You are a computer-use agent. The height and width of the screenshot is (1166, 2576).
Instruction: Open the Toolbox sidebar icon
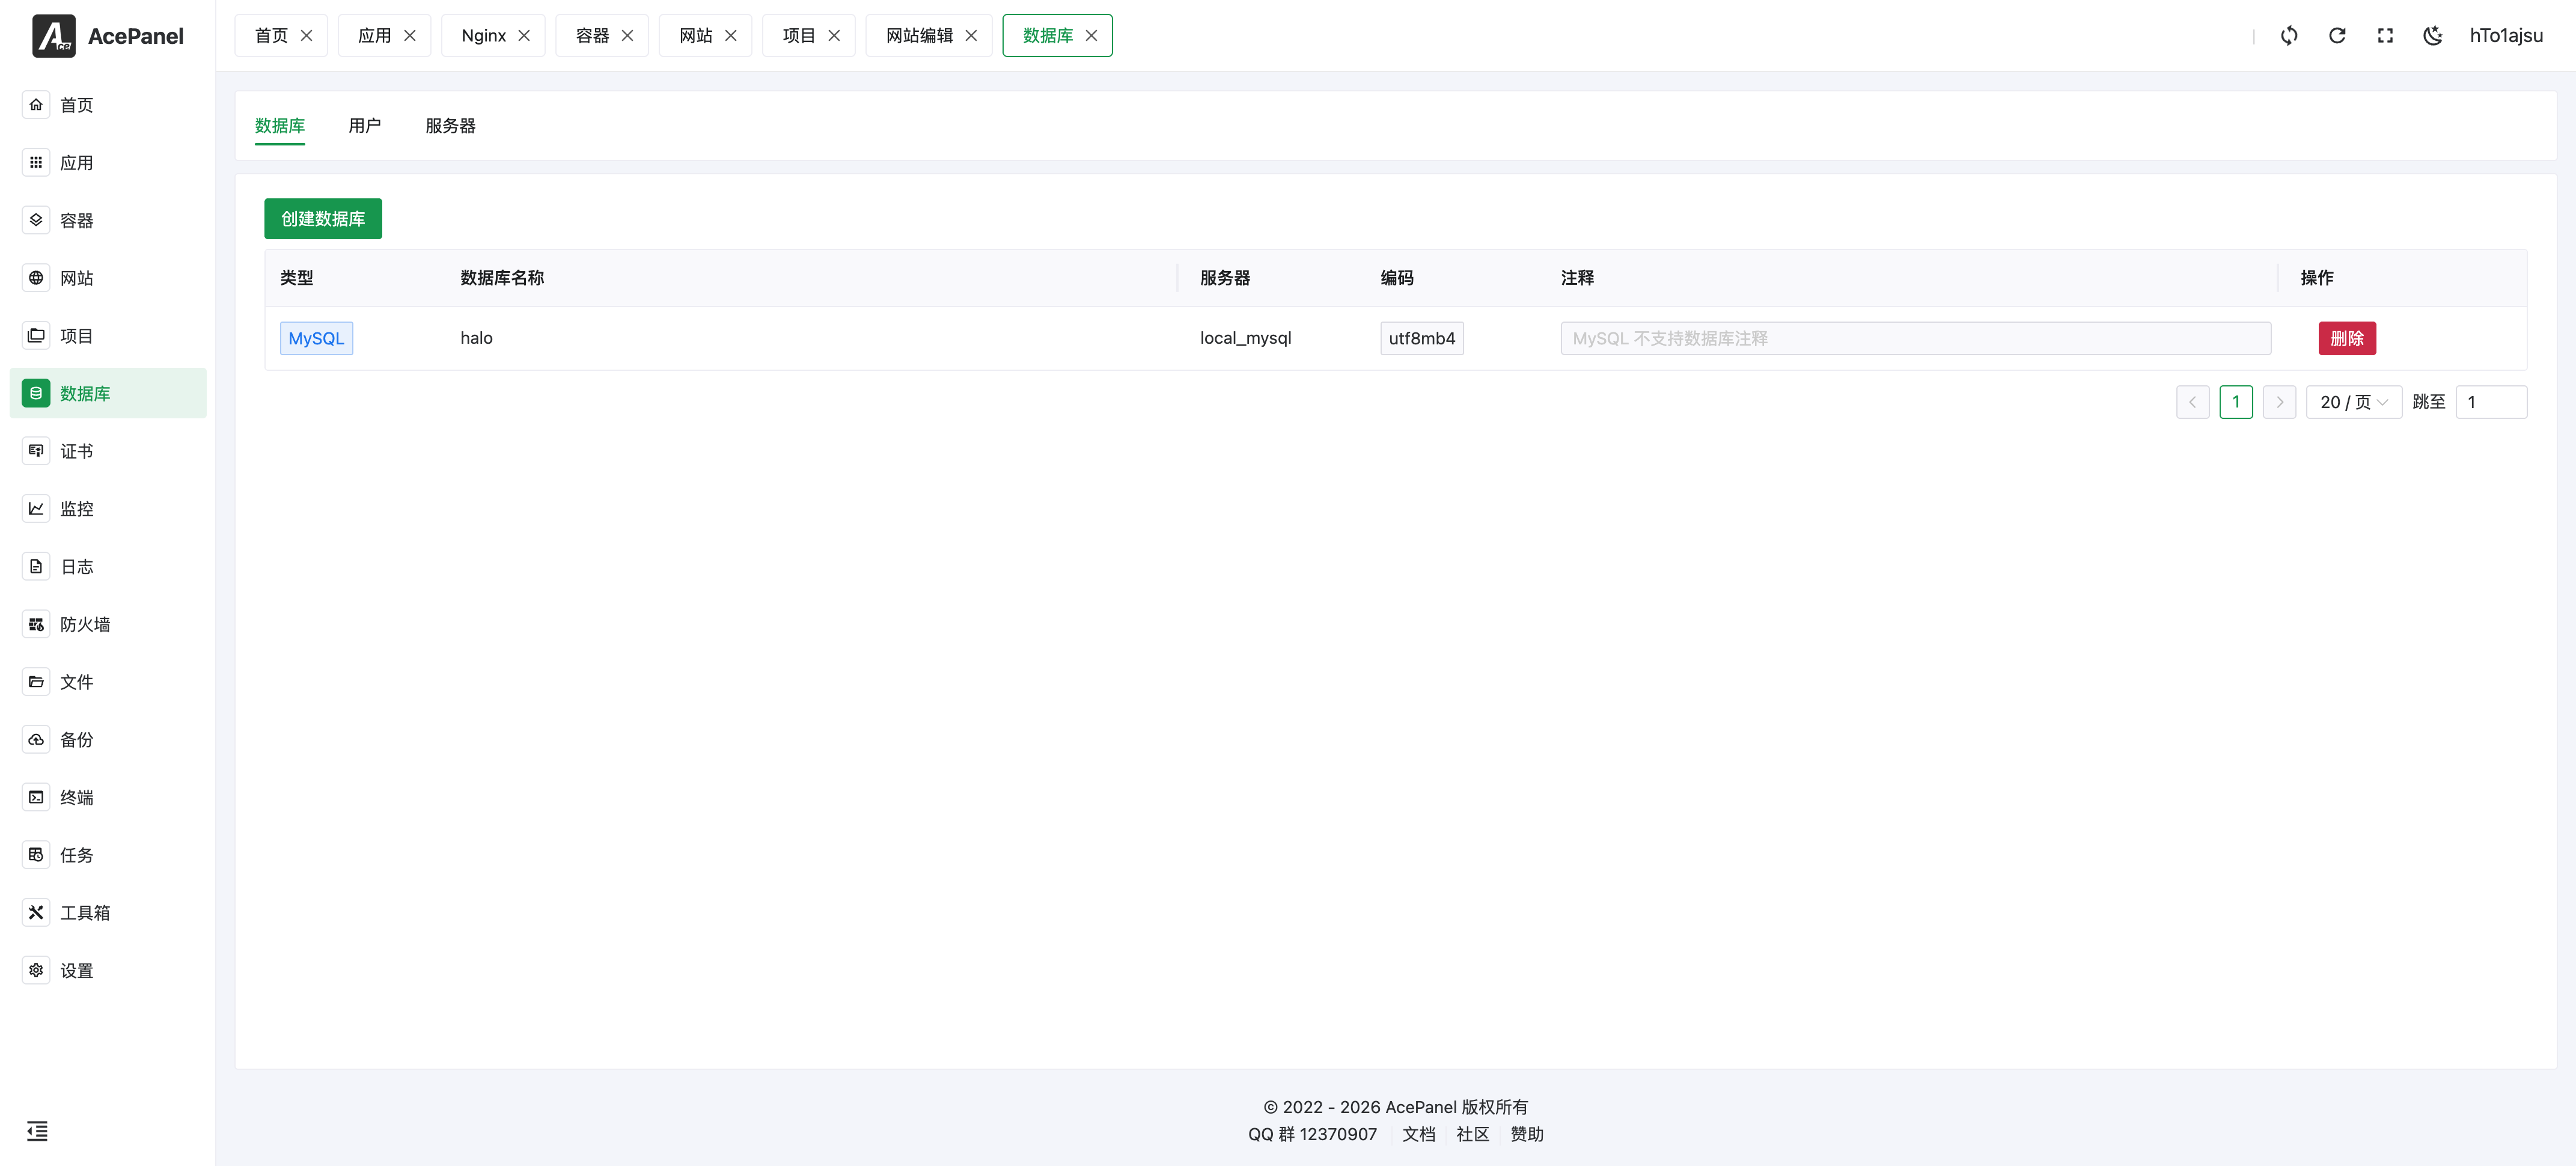(x=36, y=912)
